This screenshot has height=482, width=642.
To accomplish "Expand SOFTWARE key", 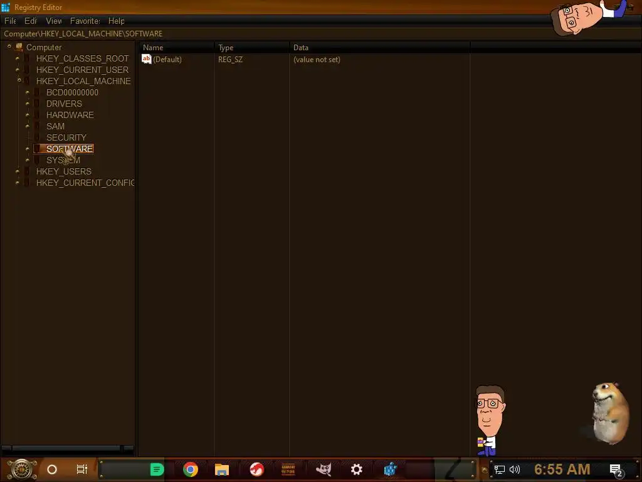I will click(28, 149).
